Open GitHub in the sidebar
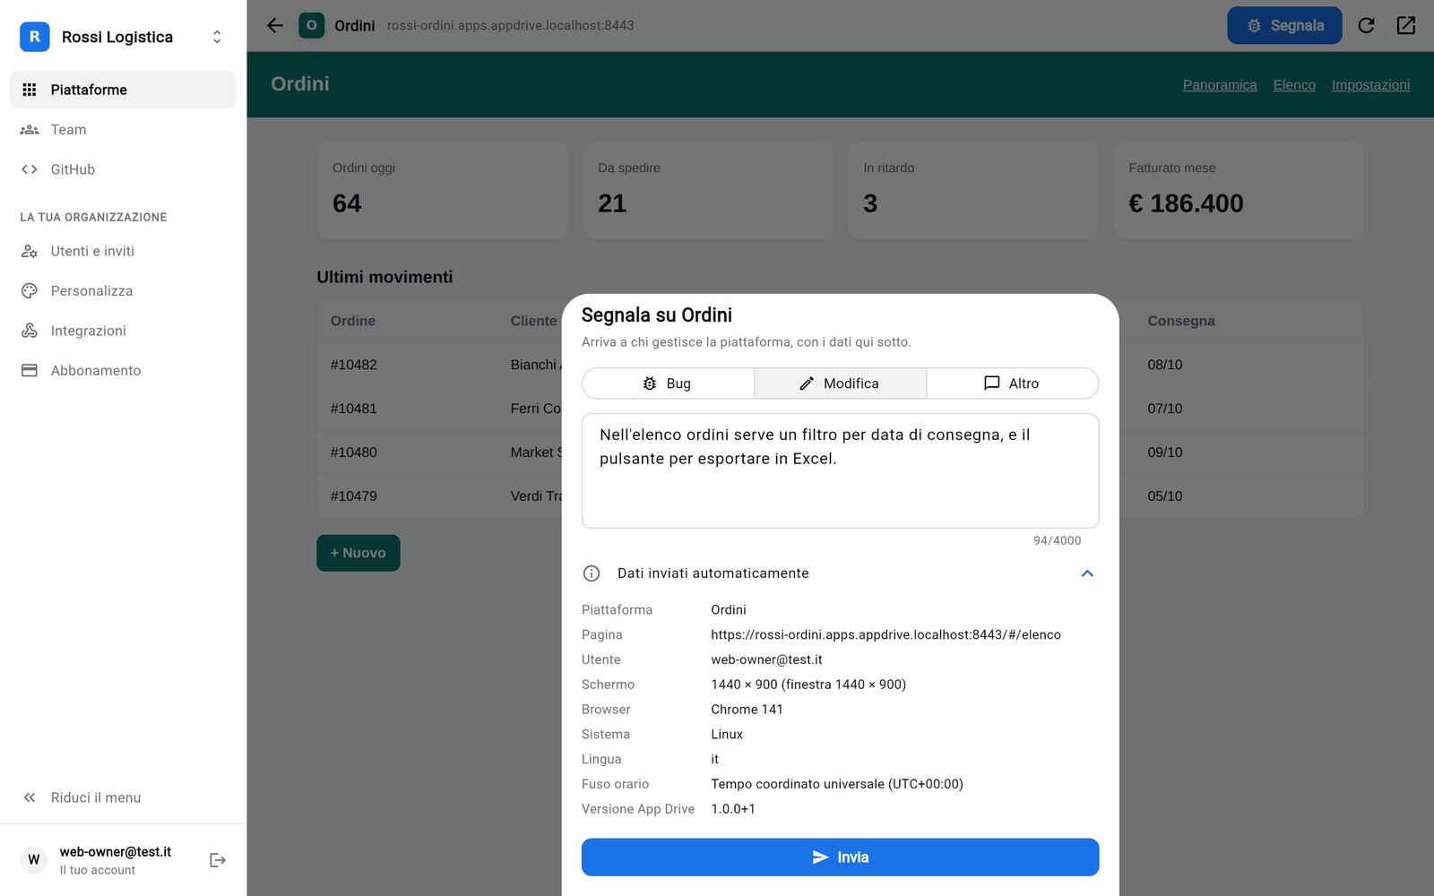The height and width of the screenshot is (896, 1434). [123, 169]
